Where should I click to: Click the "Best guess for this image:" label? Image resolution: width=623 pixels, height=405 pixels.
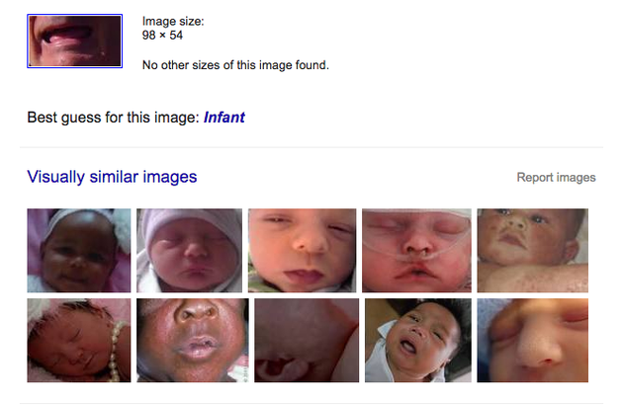113,118
